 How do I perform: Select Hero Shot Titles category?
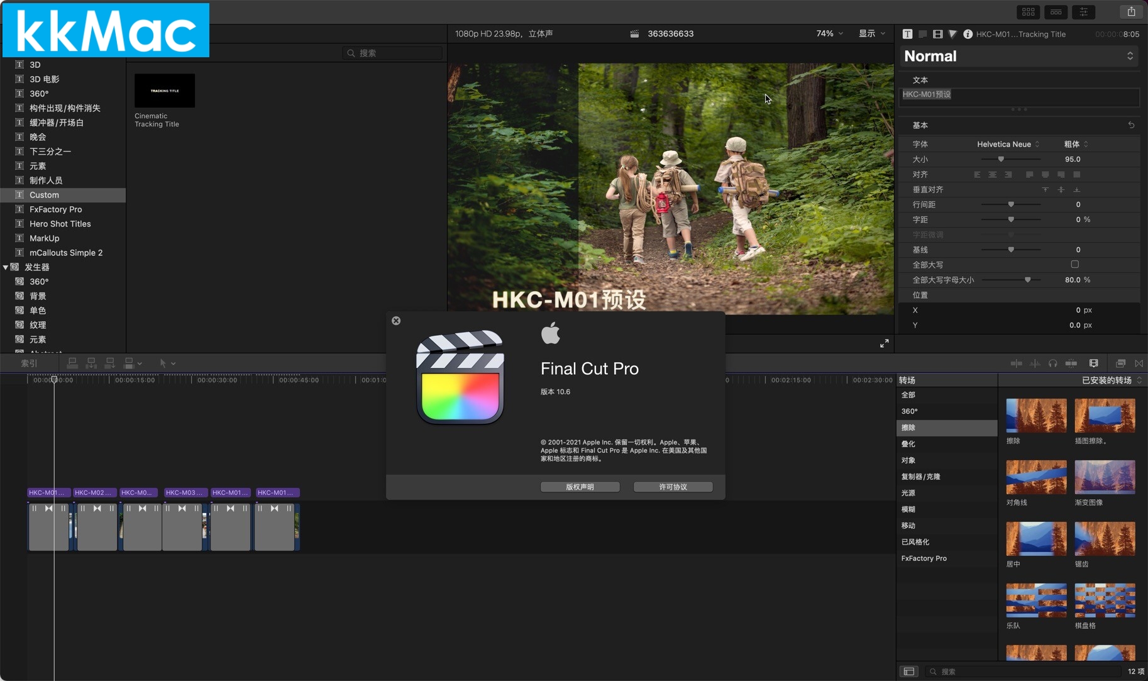pyautogui.click(x=63, y=224)
